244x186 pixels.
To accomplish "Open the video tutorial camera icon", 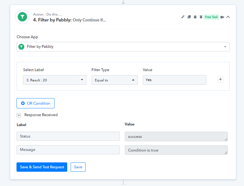I will (x=222, y=17).
